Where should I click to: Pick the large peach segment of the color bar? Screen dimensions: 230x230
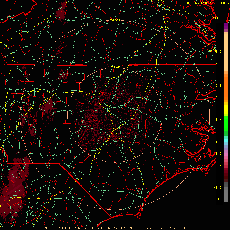(226, 52)
